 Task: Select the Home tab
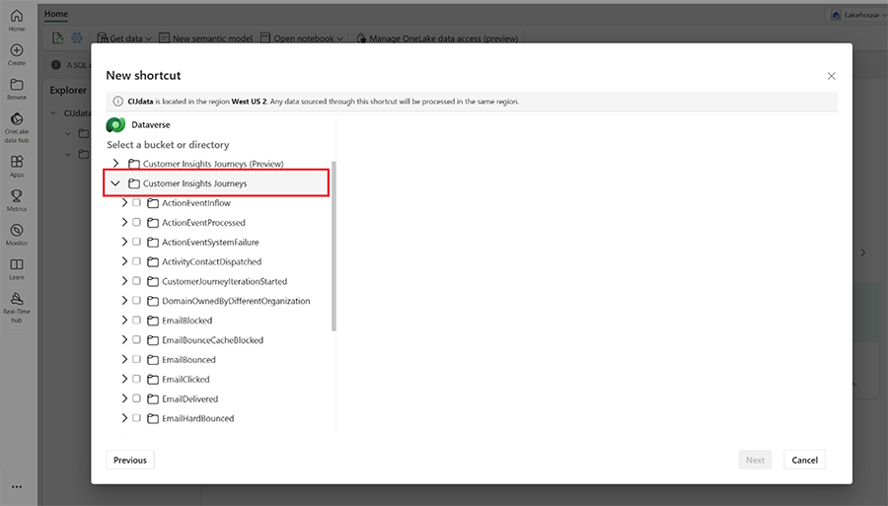pyautogui.click(x=56, y=14)
